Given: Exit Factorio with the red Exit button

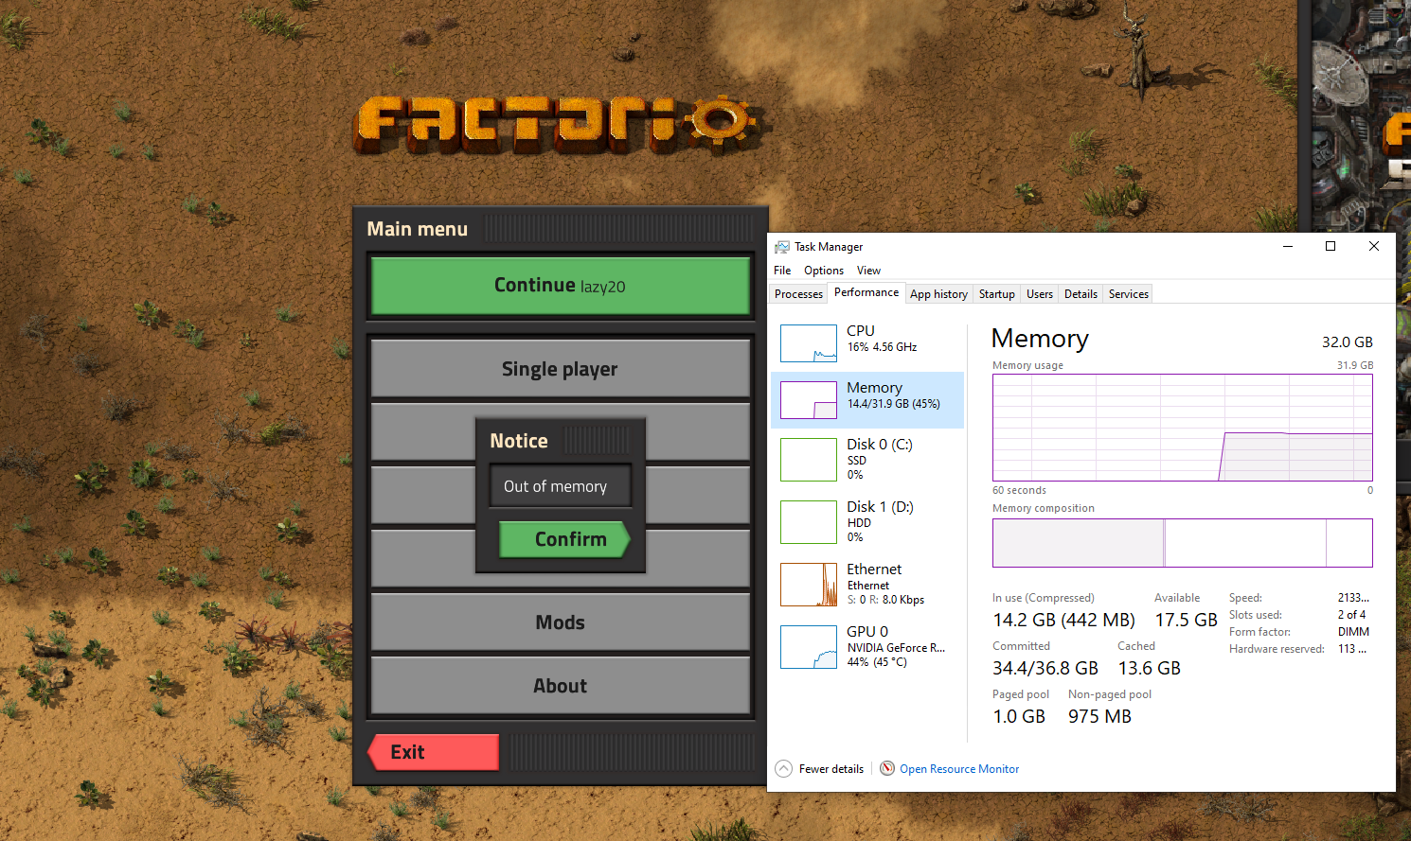Looking at the screenshot, I should point(434,752).
